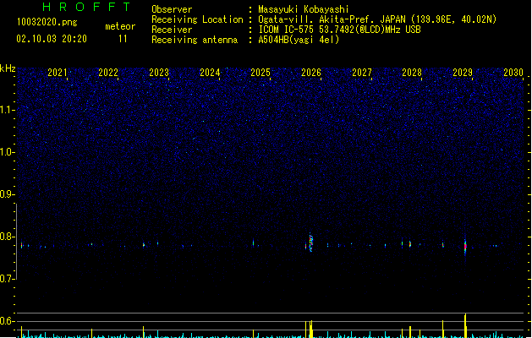This screenshot has width=532, height=338.
Task: Click the tallest yellow level spike near 2029
Action: click(x=465, y=325)
